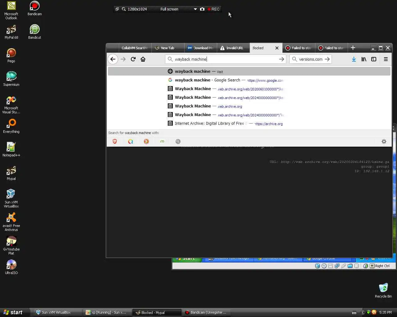
Task: Close the Blocked tab
Action: coord(277,48)
